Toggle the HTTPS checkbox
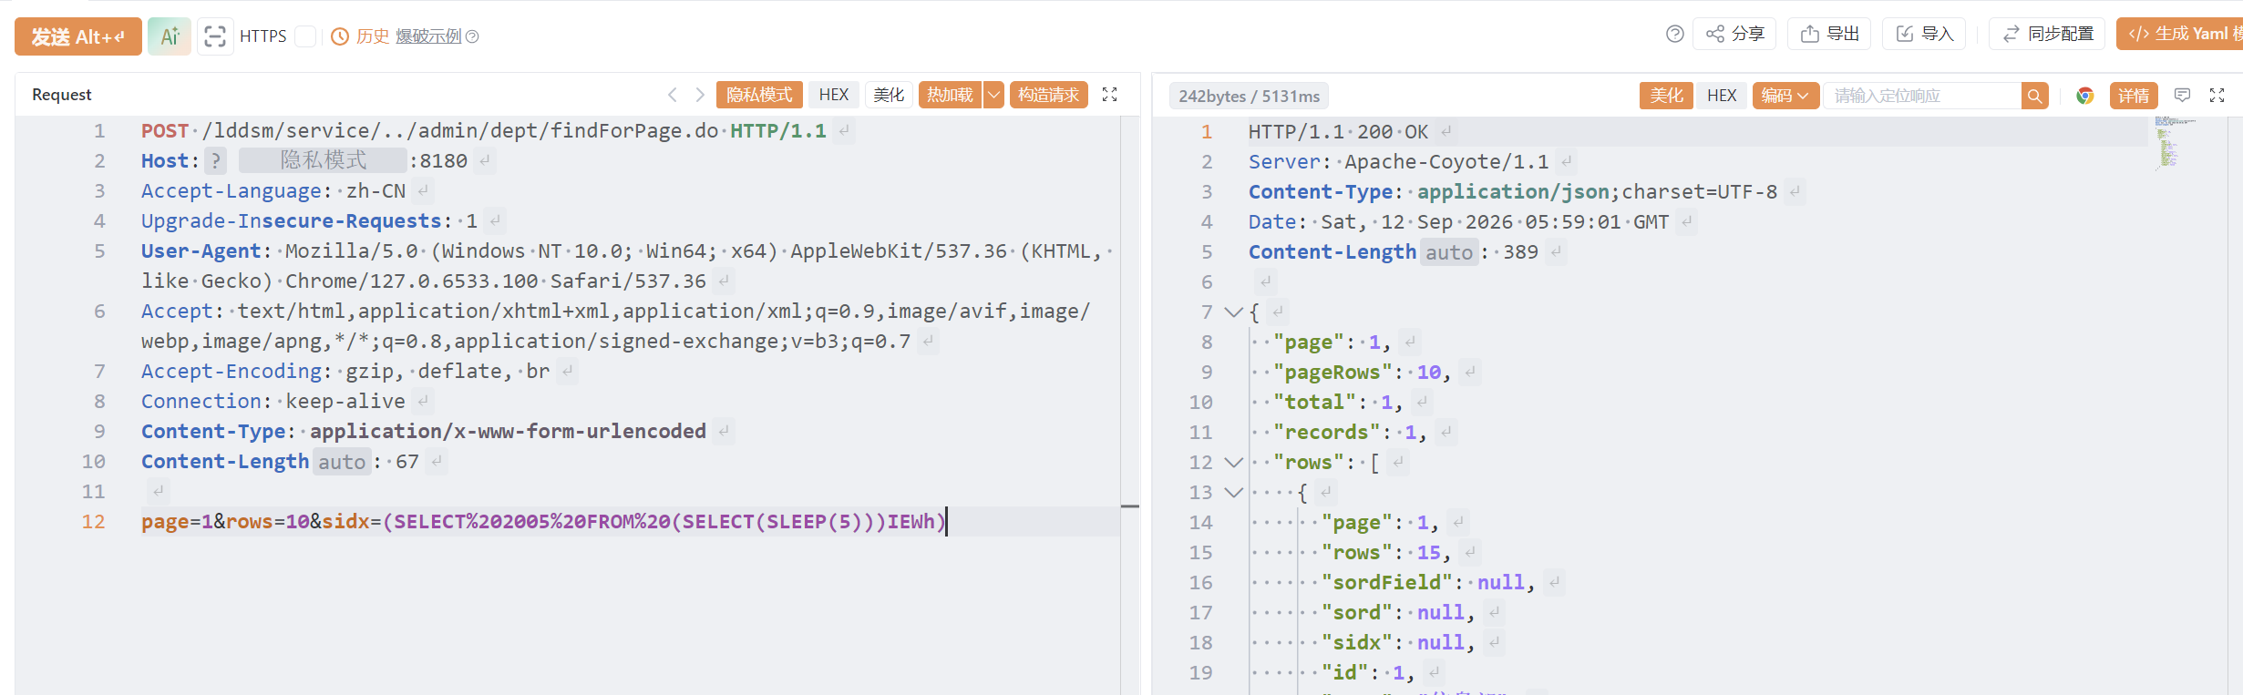The height and width of the screenshot is (695, 2243). click(x=305, y=36)
